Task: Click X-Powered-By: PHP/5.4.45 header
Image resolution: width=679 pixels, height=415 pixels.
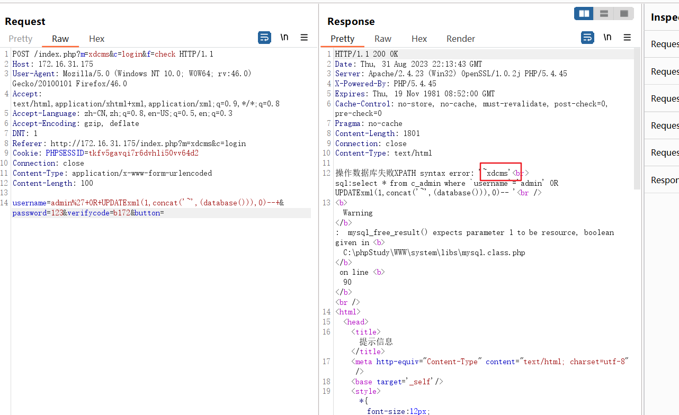Action: pos(386,84)
